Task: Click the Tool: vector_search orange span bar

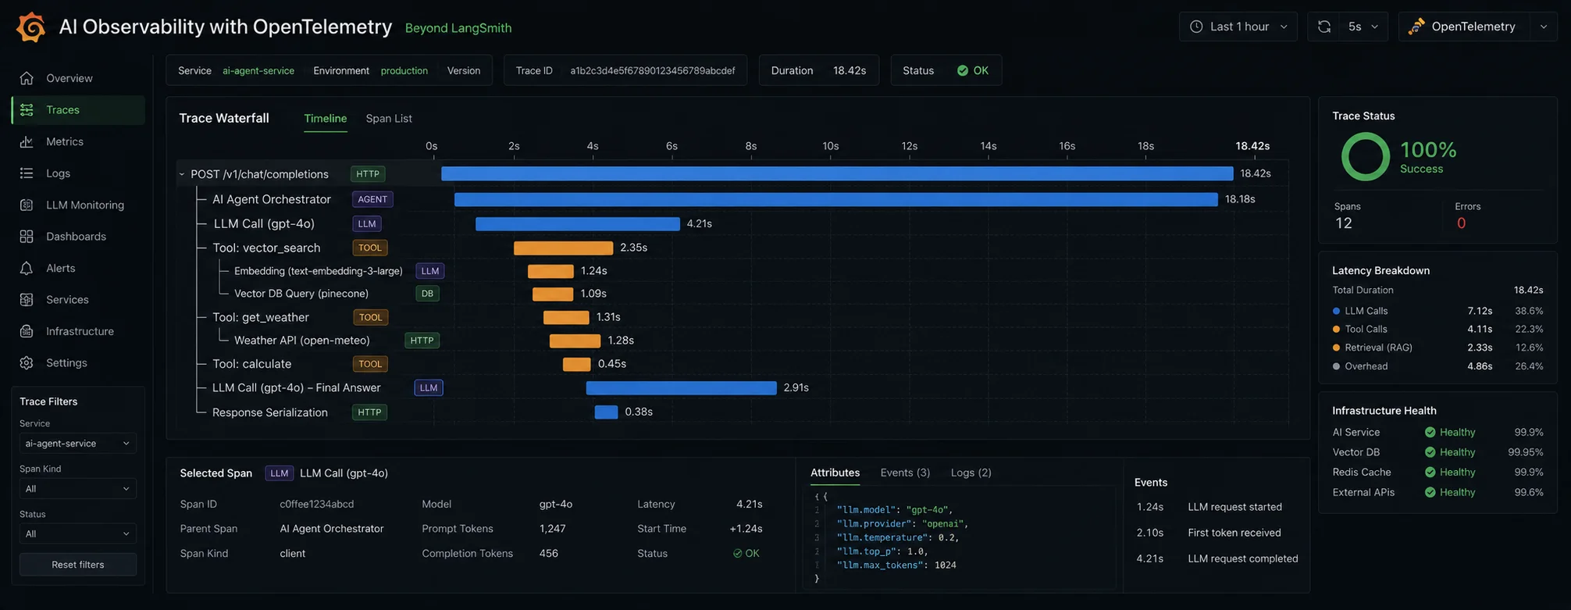Action: click(x=563, y=248)
